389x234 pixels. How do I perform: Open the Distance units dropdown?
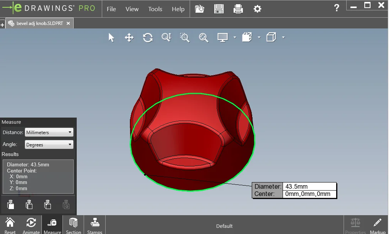click(49, 132)
